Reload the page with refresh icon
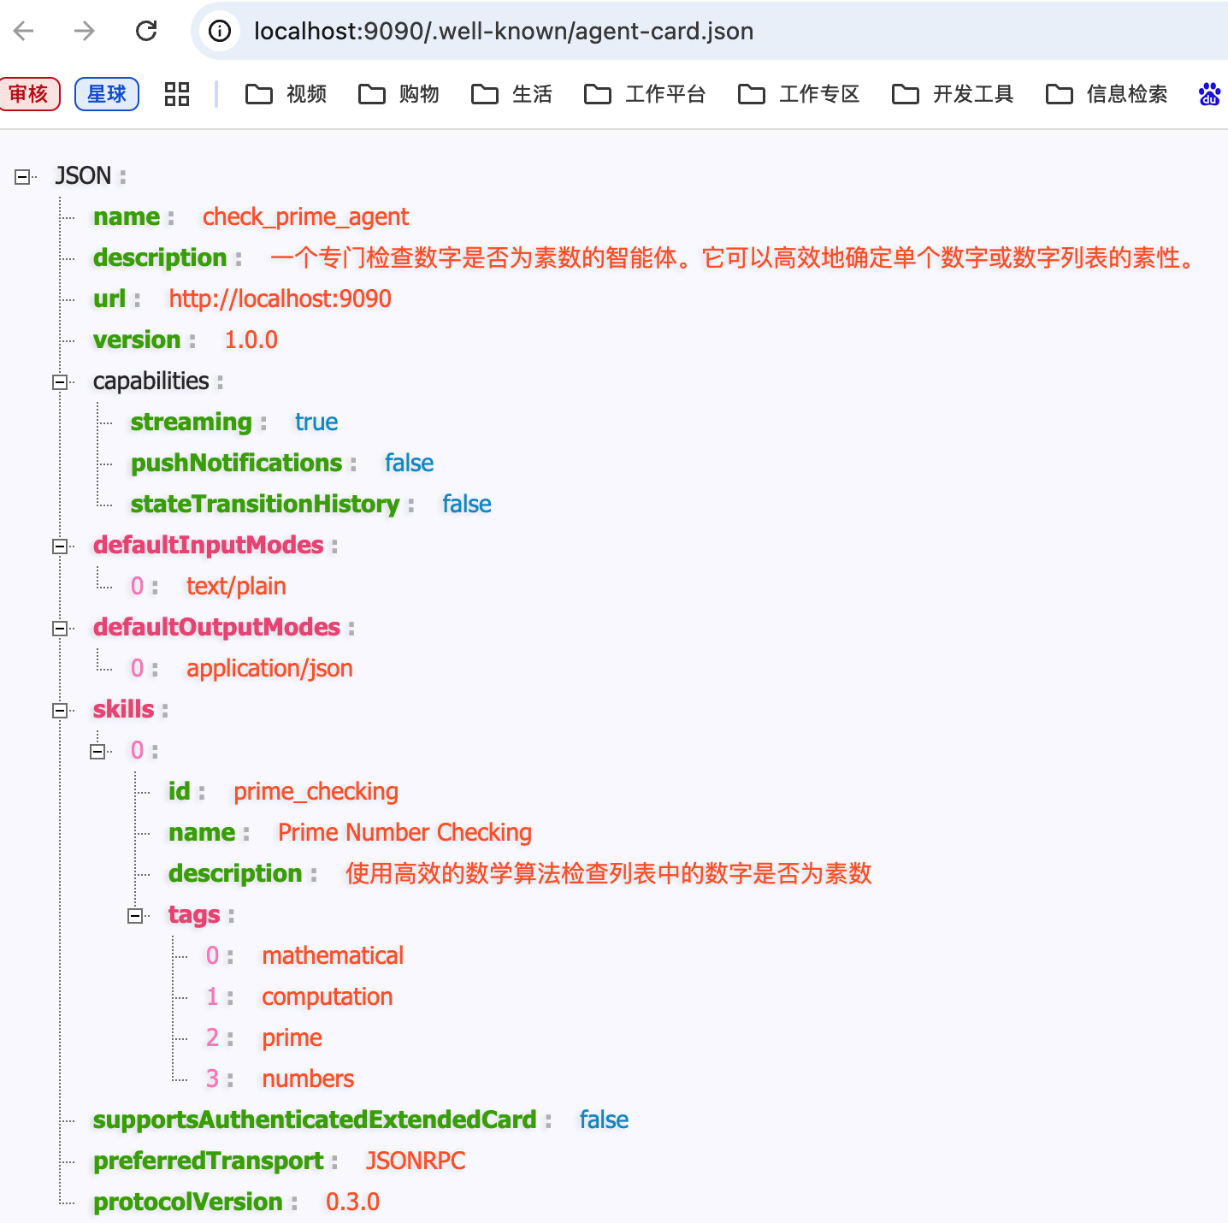The image size is (1228, 1223). pyautogui.click(x=146, y=32)
